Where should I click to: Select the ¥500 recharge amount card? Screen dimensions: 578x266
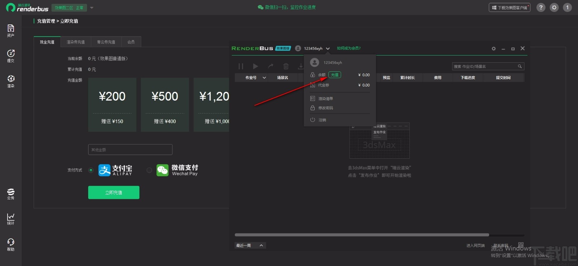(165, 105)
